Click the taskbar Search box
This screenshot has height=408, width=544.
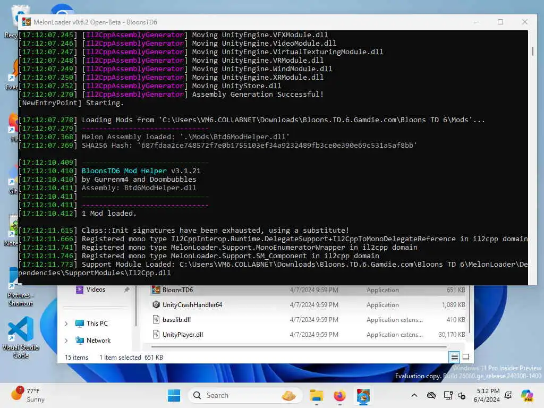click(245, 395)
